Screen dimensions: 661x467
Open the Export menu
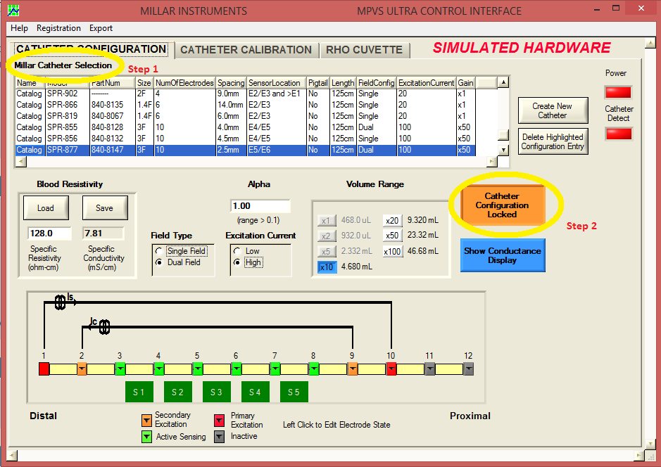pyautogui.click(x=101, y=28)
